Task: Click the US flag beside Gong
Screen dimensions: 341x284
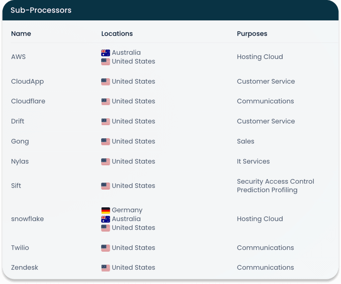Action: tap(105, 141)
